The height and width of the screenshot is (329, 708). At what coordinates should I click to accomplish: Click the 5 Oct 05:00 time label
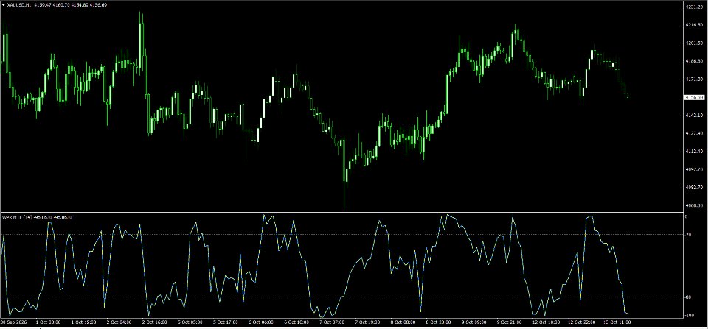tap(192, 322)
